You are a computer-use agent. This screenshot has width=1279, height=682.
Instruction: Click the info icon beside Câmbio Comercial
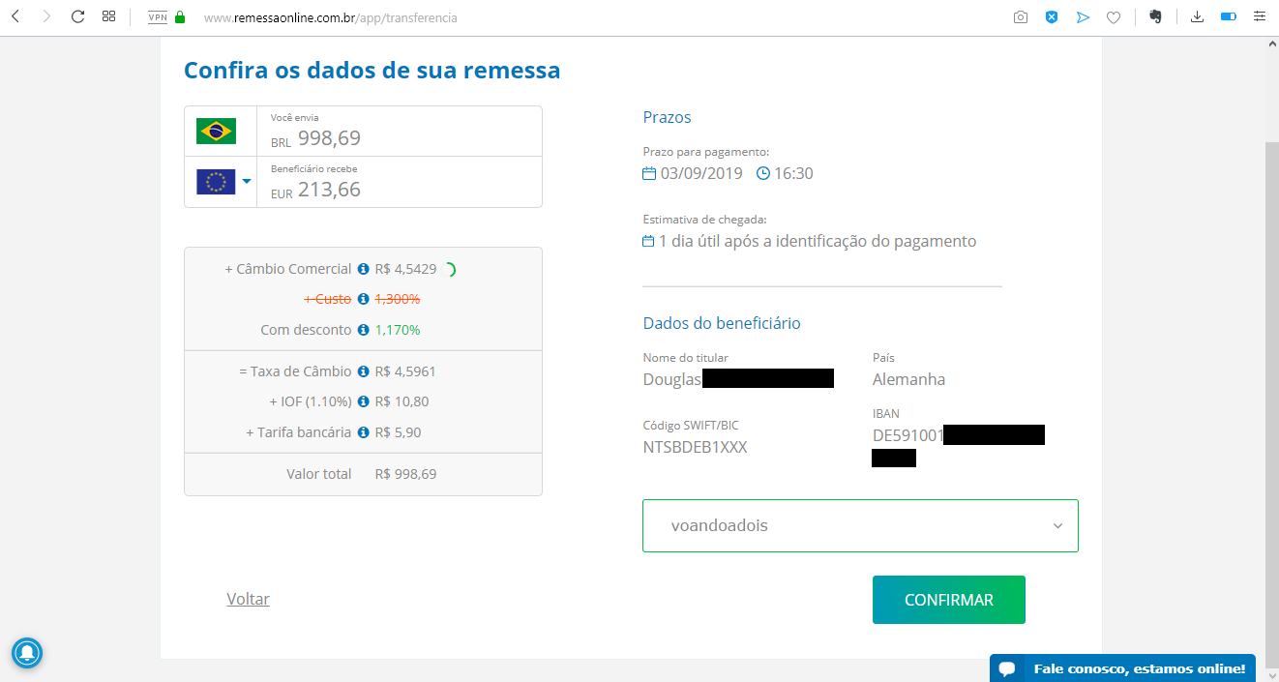pyautogui.click(x=364, y=269)
